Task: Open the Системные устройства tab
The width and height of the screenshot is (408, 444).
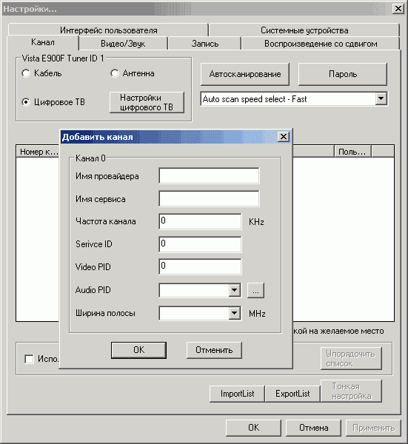Action: click(x=304, y=30)
